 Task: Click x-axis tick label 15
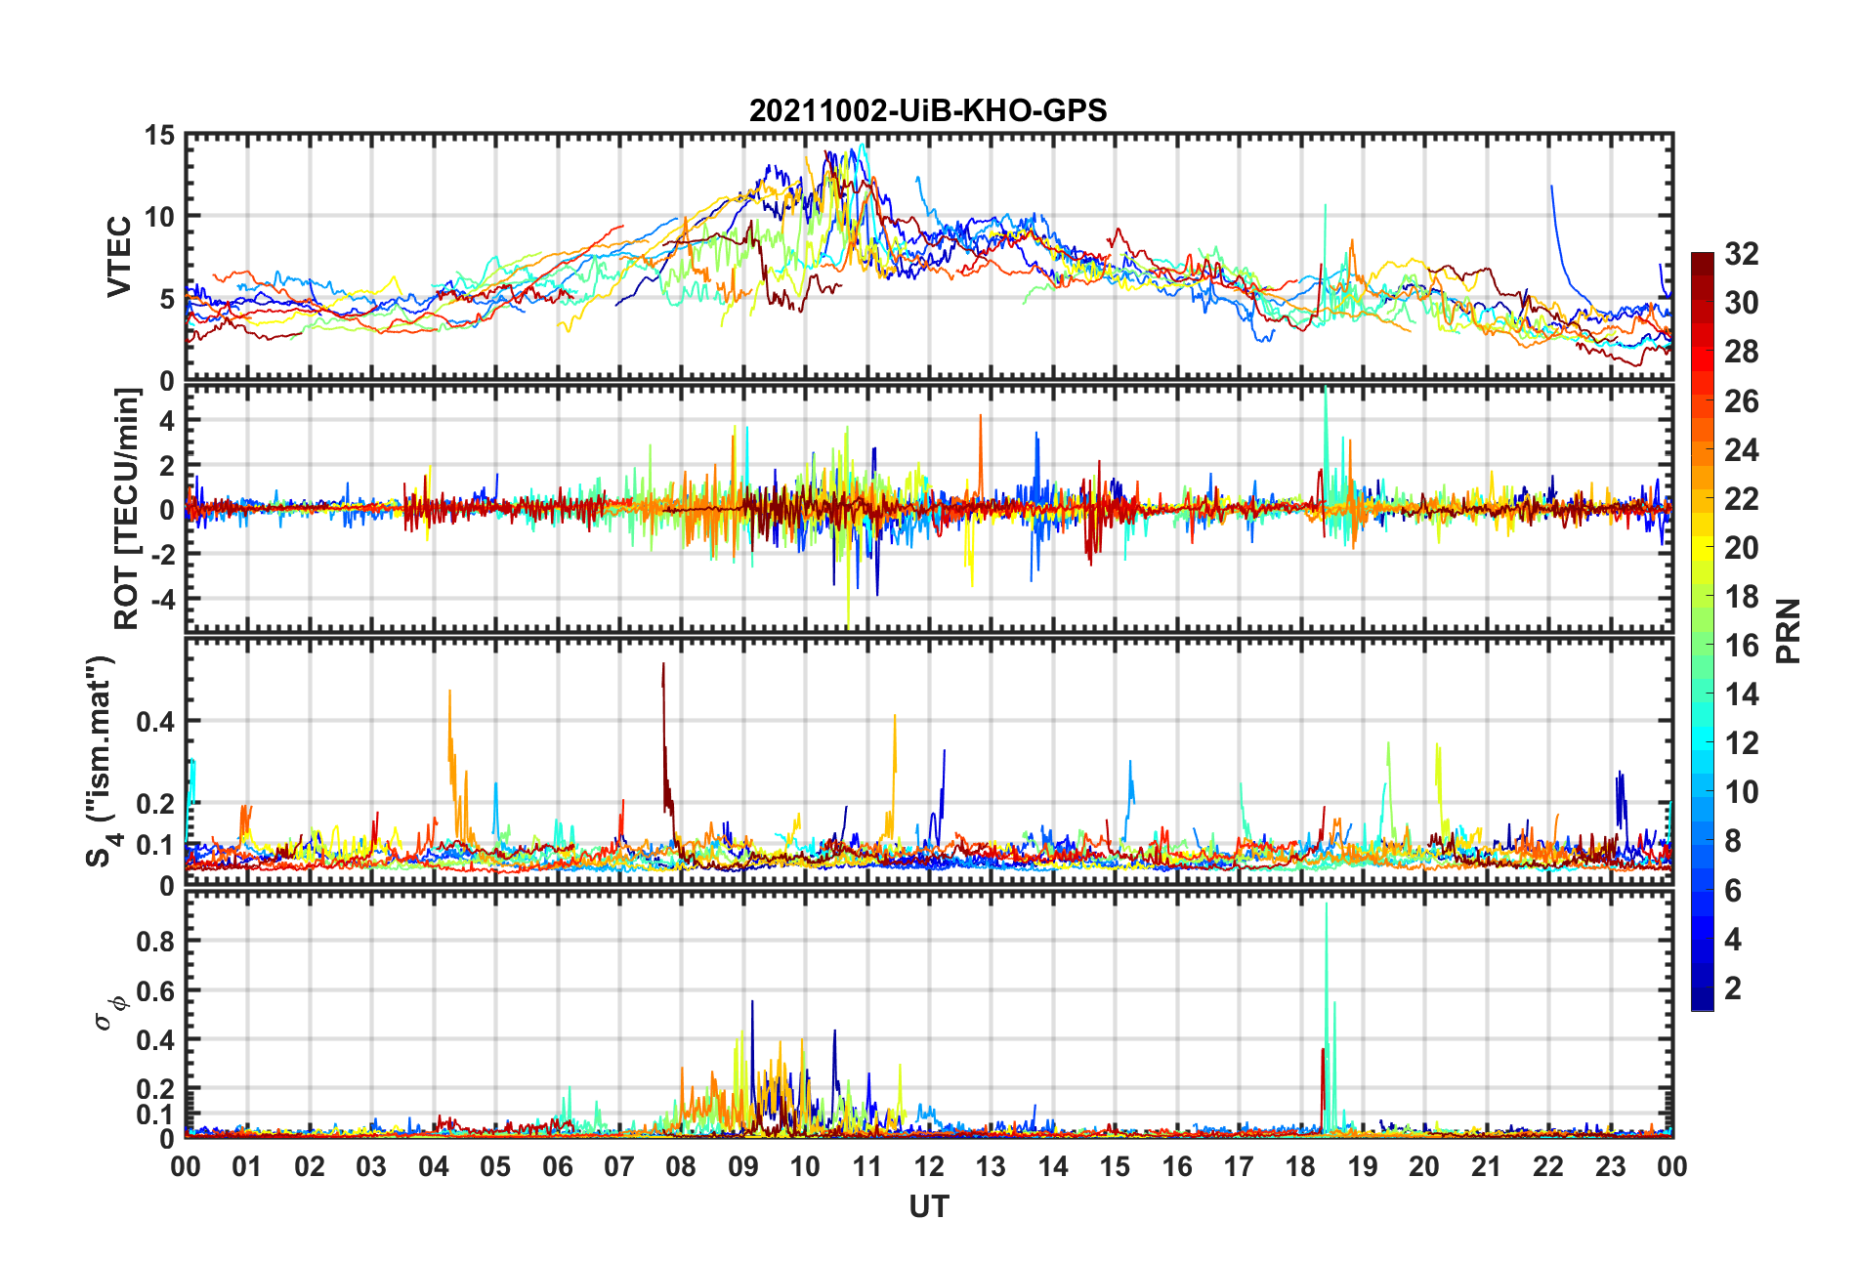tap(1115, 1166)
